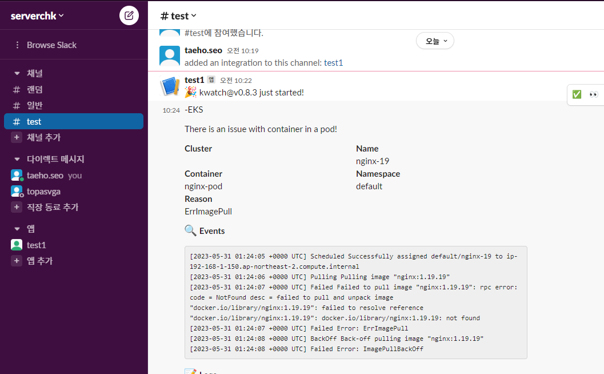React with the eyes emoji

tap(594, 94)
